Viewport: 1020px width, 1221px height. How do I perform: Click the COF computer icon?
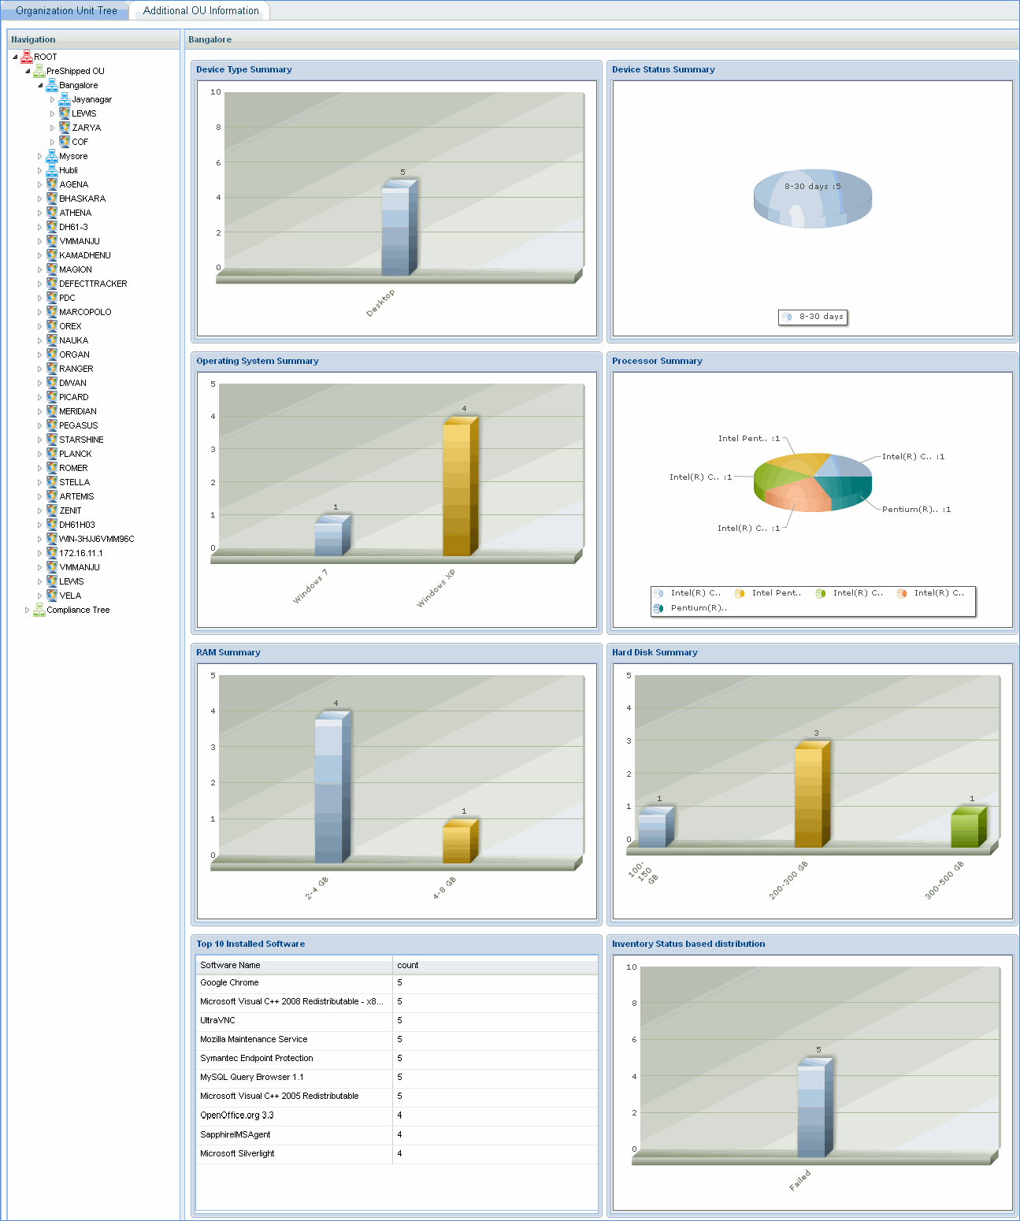[x=65, y=142]
